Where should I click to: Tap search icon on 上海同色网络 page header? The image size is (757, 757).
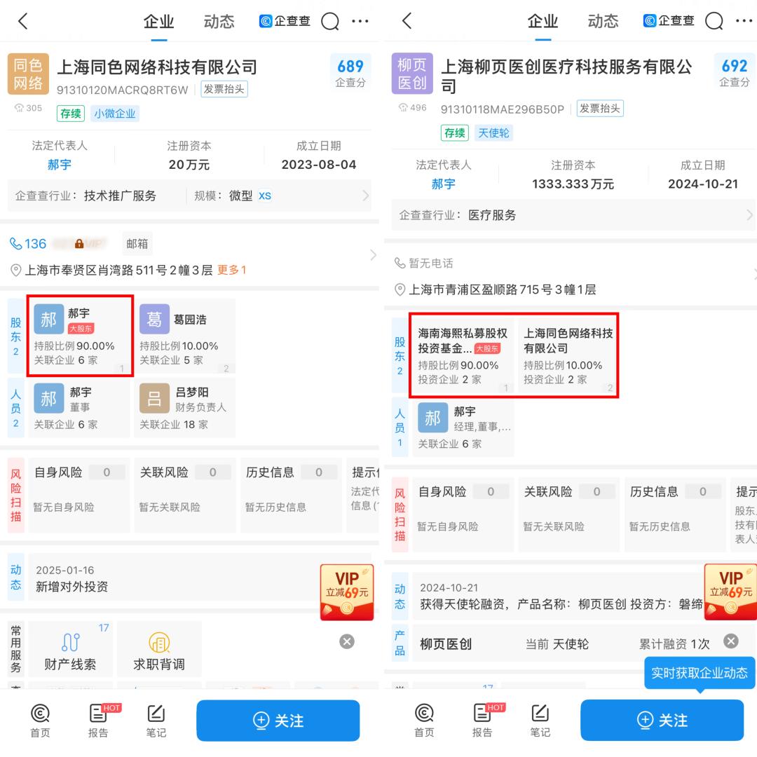(x=330, y=21)
